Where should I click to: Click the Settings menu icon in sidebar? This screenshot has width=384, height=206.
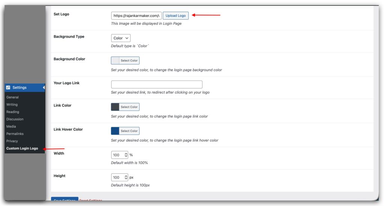[x=8, y=87]
